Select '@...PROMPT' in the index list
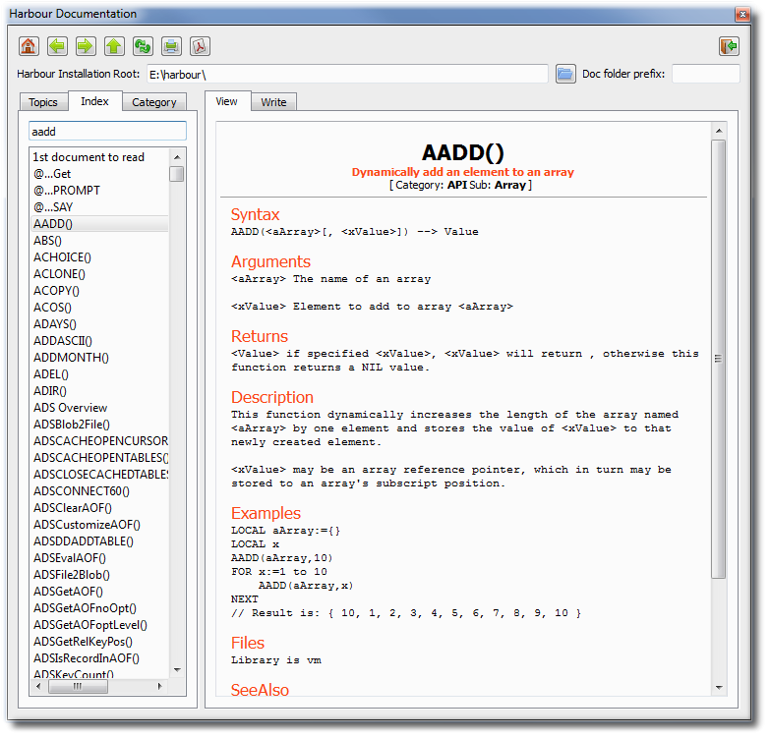Screen dimensions: 770x739 click(x=99, y=191)
